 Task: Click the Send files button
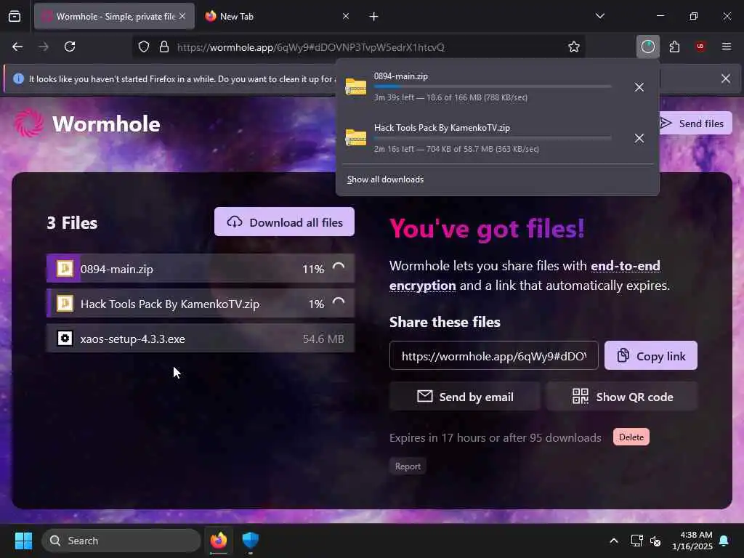click(692, 124)
